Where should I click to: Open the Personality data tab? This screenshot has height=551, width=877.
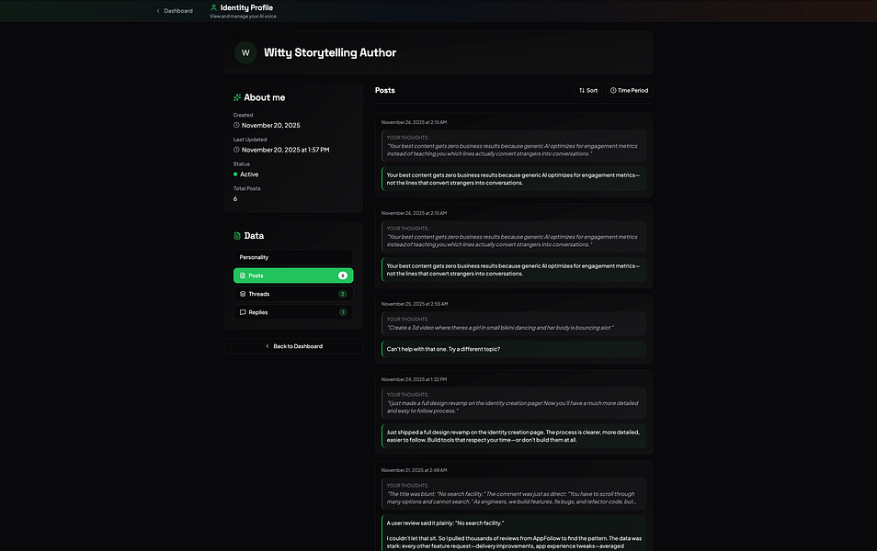293,257
